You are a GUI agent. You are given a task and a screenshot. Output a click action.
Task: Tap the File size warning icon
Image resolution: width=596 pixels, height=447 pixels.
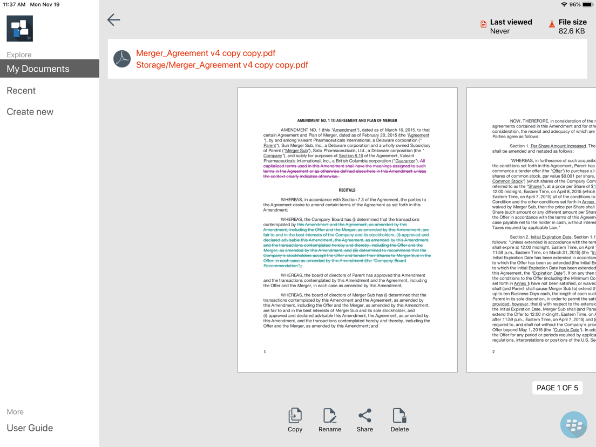coord(552,24)
